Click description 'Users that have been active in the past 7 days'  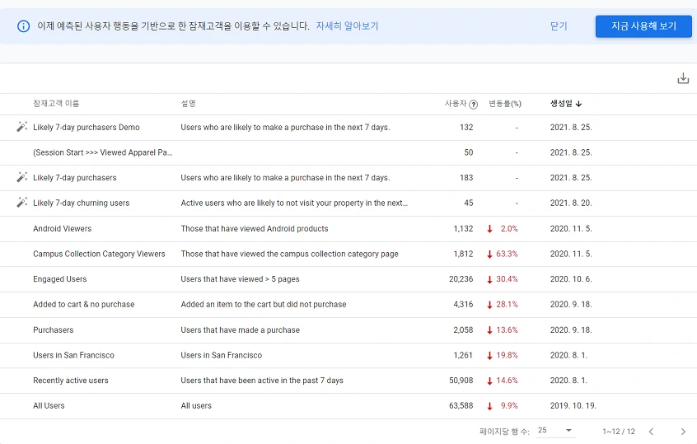pyautogui.click(x=262, y=381)
